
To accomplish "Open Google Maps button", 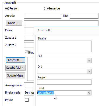I will (15, 75).
